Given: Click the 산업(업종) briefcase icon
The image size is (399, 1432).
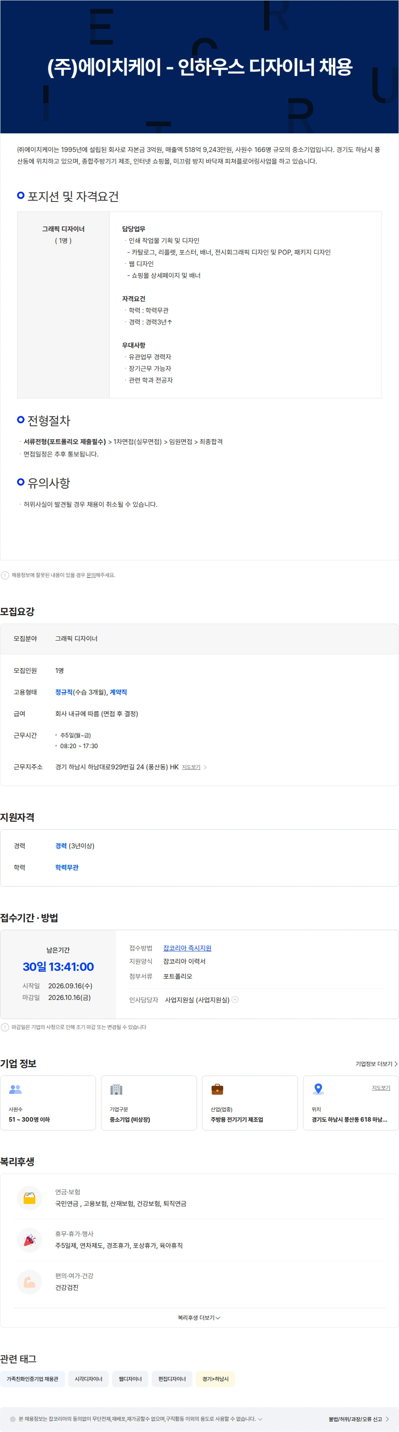Looking at the screenshot, I should 217,1089.
